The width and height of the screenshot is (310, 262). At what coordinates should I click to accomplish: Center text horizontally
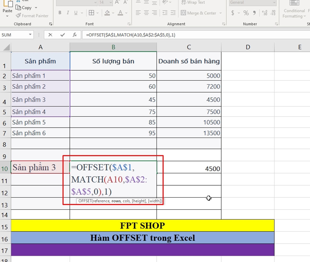[146, 13]
